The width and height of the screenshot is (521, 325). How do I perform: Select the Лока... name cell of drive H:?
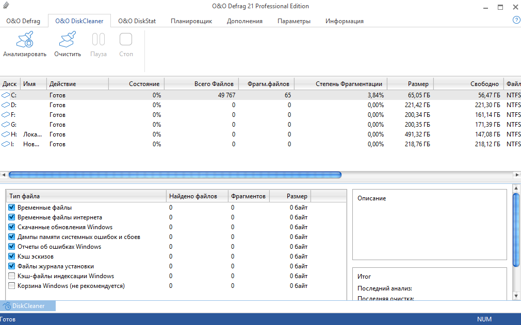click(x=32, y=134)
